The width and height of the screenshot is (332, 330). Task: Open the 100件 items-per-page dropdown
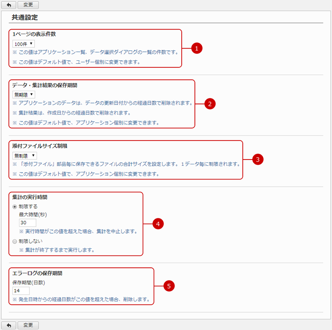coord(24,44)
